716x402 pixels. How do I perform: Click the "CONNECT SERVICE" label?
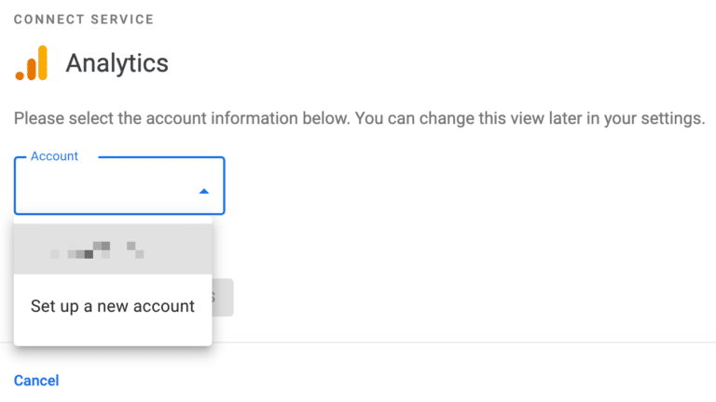pyautogui.click(x=84, y=20)
